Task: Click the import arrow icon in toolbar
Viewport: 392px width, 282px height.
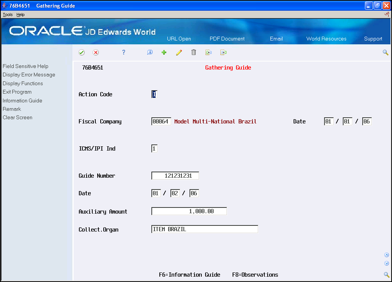Action: [209, 52]
